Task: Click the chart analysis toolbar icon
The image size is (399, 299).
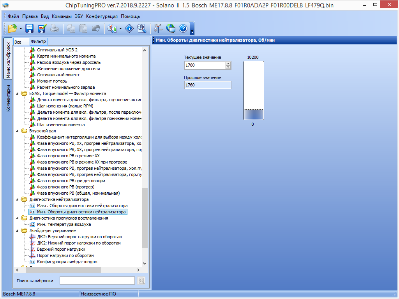Action: click(x=112, y=28)
